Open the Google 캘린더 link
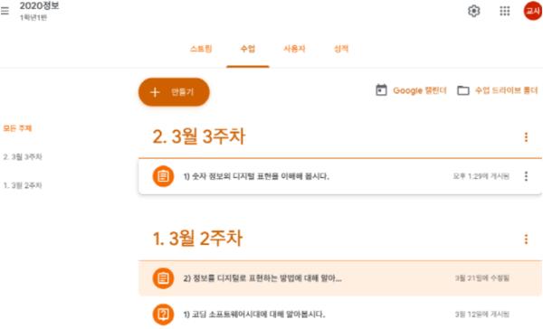The image size is (543, 329). [420, 90]
